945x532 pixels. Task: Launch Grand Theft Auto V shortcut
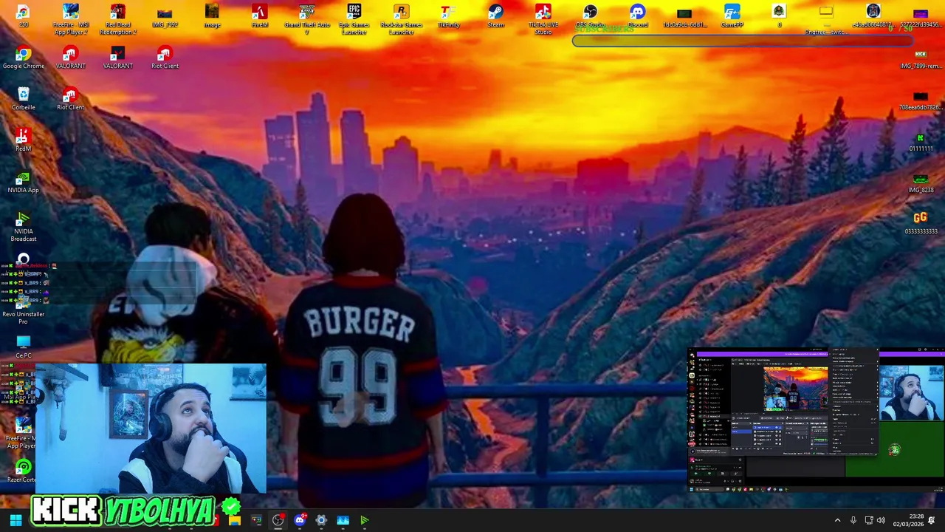[x=307, y=19]
